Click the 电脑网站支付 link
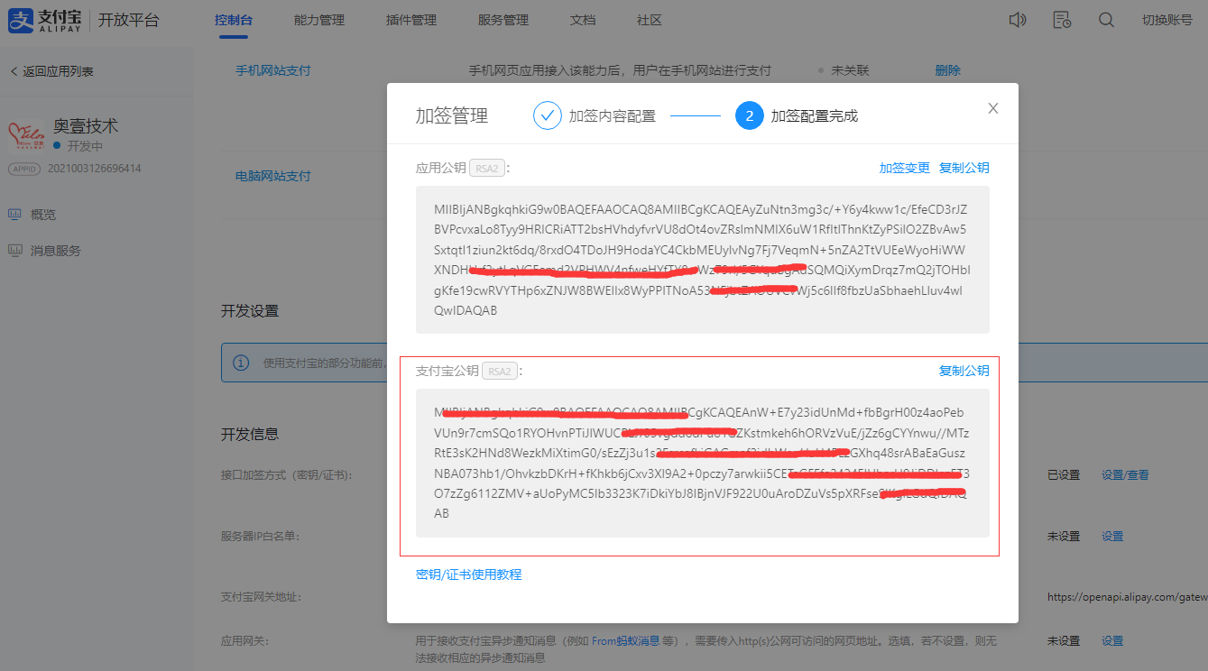This screenshot has height=671, width=1208. point(273,176)
